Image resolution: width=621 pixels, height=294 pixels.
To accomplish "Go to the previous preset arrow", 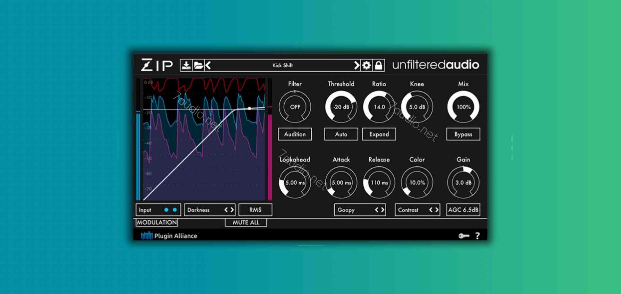I will [x=208, y=65].
